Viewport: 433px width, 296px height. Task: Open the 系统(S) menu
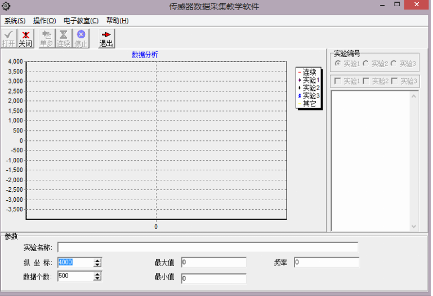15,21
